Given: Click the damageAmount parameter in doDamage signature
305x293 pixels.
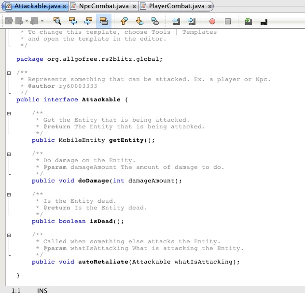Looking at the screenshot, I should 151,181.
